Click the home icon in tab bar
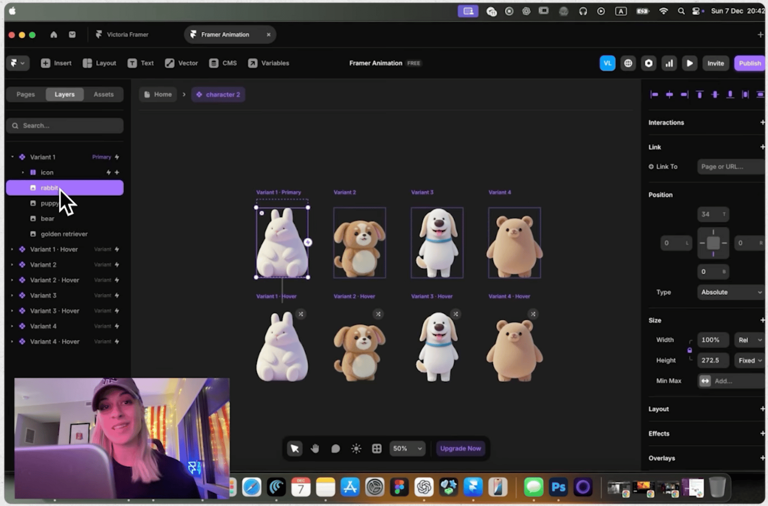 pos(54,35)
